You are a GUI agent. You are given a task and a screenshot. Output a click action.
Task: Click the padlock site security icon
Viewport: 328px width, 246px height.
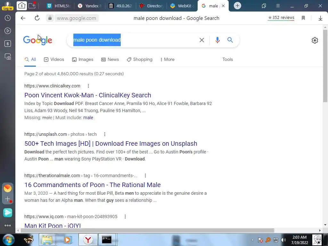click(x=50, y=18)
